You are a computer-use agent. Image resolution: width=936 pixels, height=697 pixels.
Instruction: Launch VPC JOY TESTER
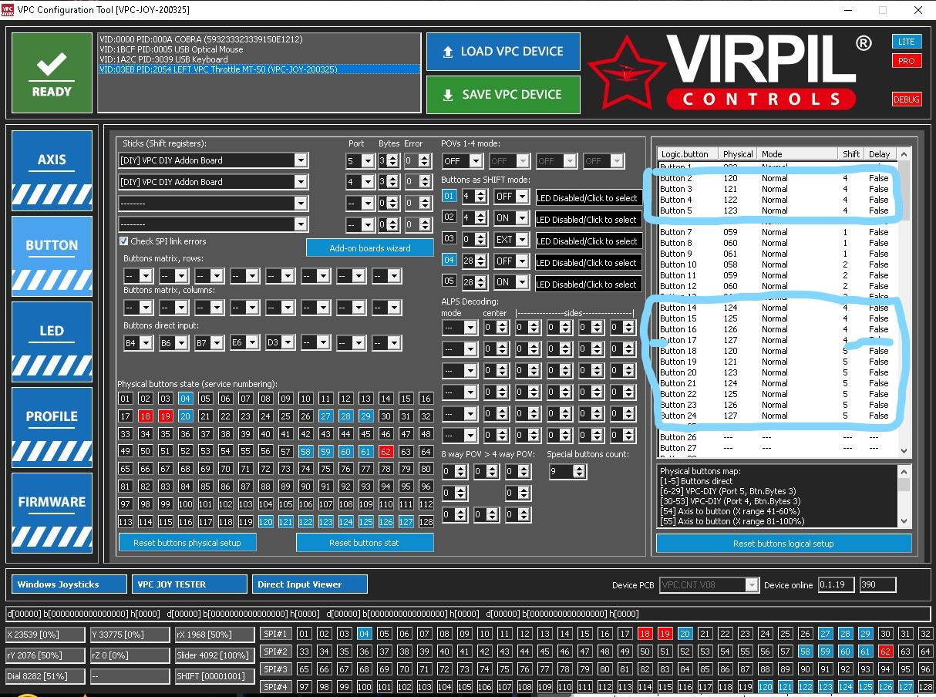pyautogui.click(x=190, y=584)
